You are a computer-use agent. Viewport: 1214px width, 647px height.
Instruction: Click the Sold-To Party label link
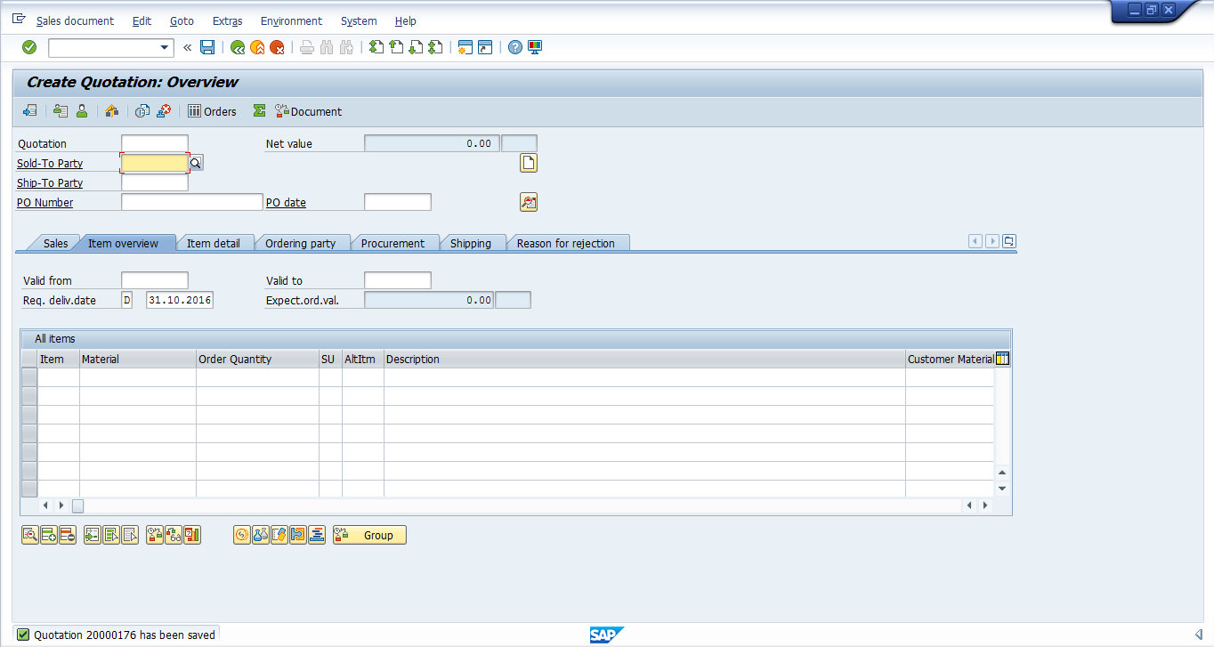[50, 163]
